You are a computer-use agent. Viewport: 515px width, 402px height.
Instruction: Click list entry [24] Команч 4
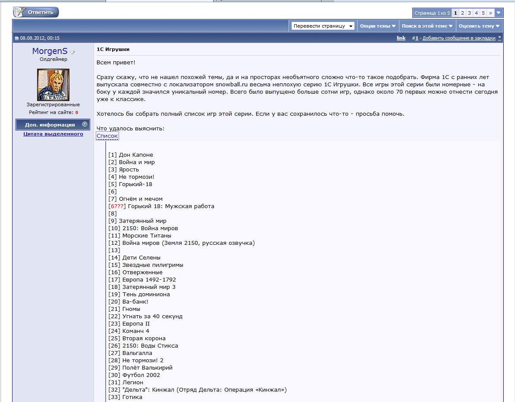(x=129, y=331)
